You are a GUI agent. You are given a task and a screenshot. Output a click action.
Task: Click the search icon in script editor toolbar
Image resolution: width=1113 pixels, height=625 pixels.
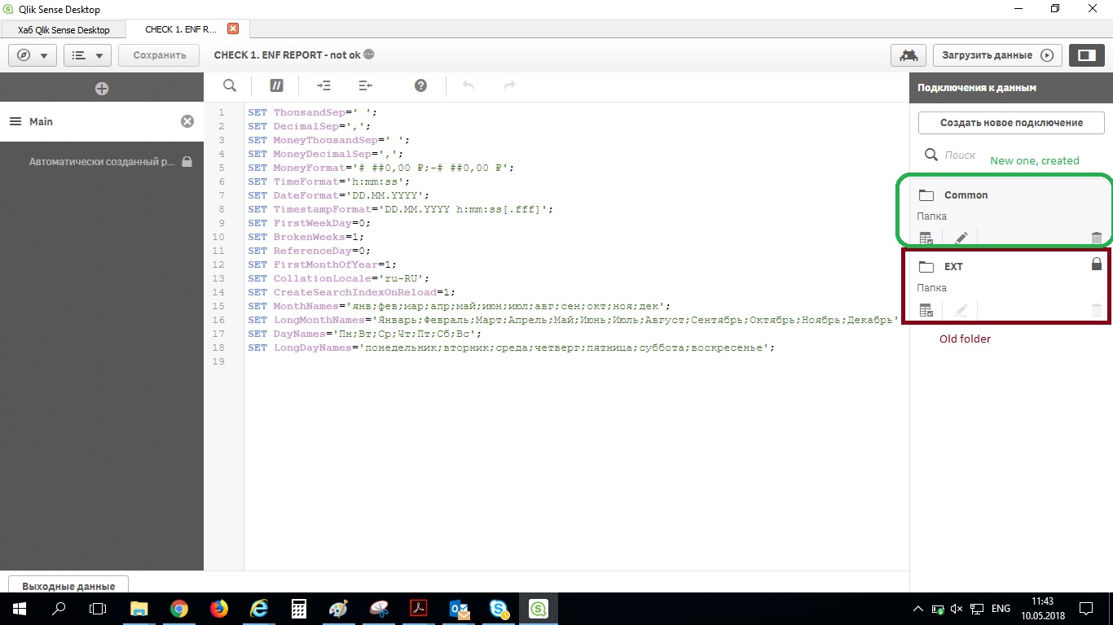pos(230,85)
